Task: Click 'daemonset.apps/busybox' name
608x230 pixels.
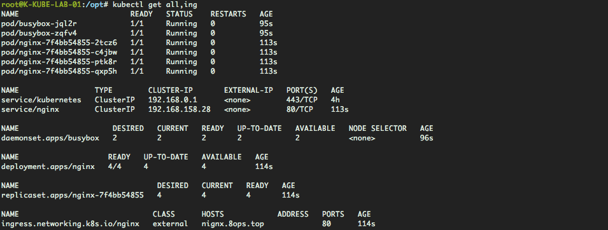Action: coord(50,139)
